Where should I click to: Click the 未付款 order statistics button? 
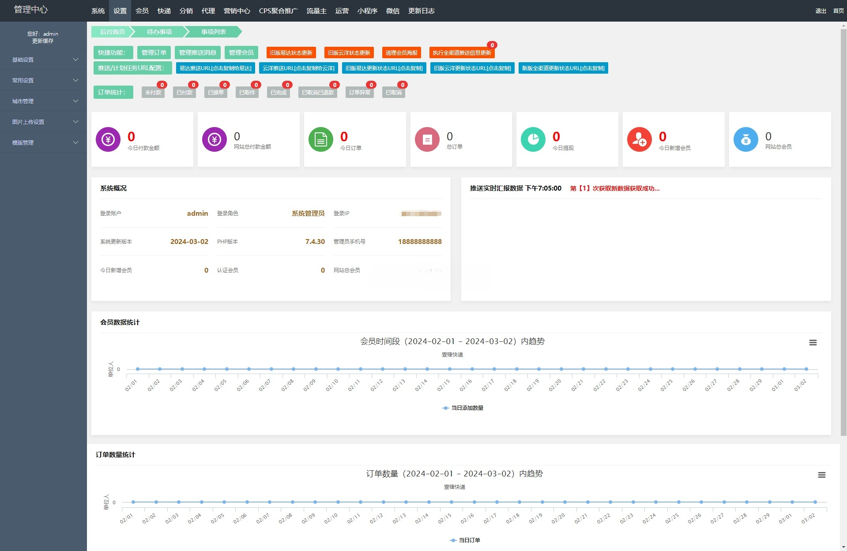(x=153, y=93)
